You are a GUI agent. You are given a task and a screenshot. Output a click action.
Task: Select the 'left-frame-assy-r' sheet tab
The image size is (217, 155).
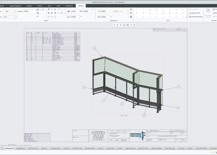point(34,148)
